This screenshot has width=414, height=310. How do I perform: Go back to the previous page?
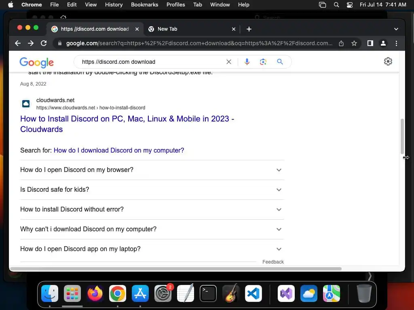tap(18, 43)
